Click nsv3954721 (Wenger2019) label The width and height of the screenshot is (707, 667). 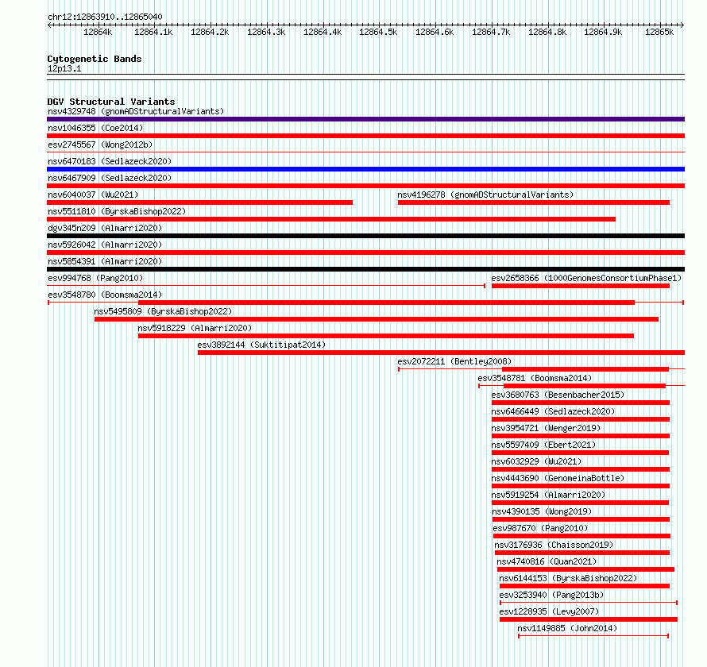[546, 428]
